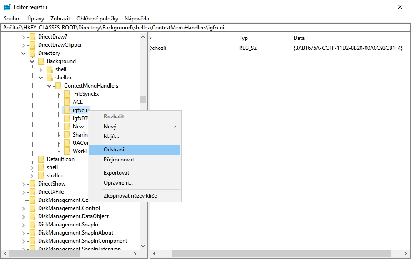
Task: Choose Najít... in the context menu
Action: coord(135,137)
